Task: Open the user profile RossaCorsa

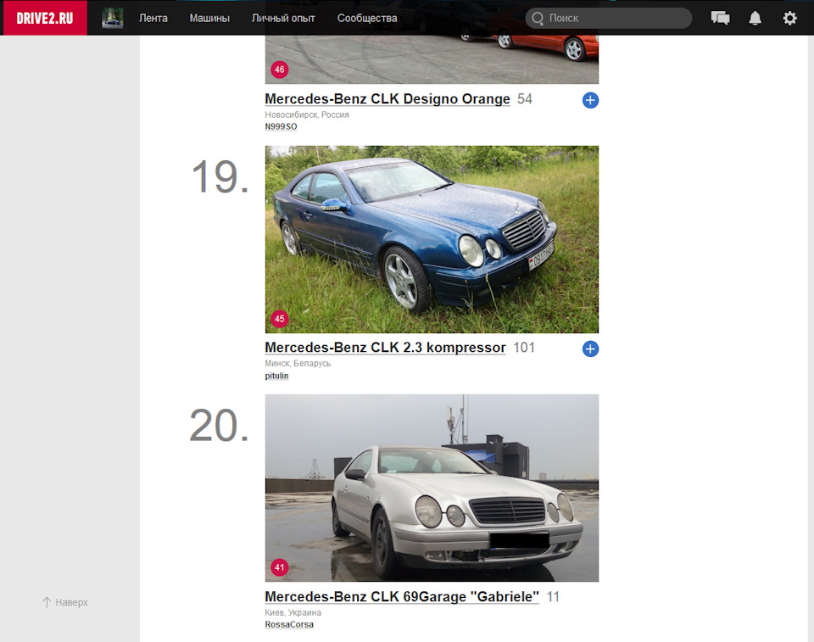Action: (x=289, y=624)
